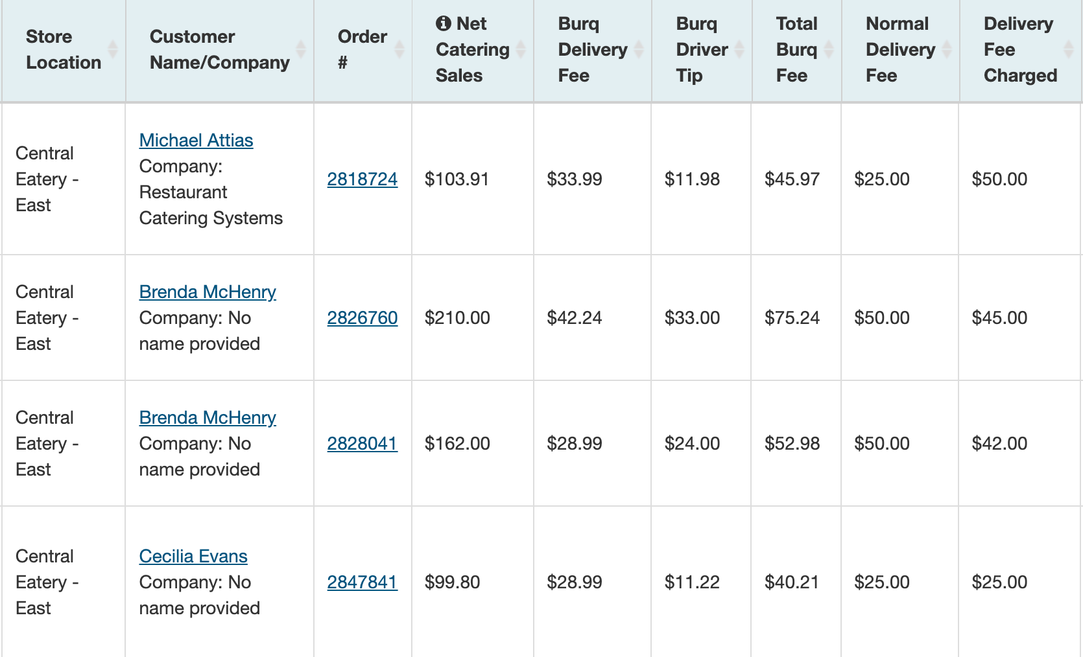Sort by Customer Name/Company column arrows
1083x657 pixels.
click(301, 49)
